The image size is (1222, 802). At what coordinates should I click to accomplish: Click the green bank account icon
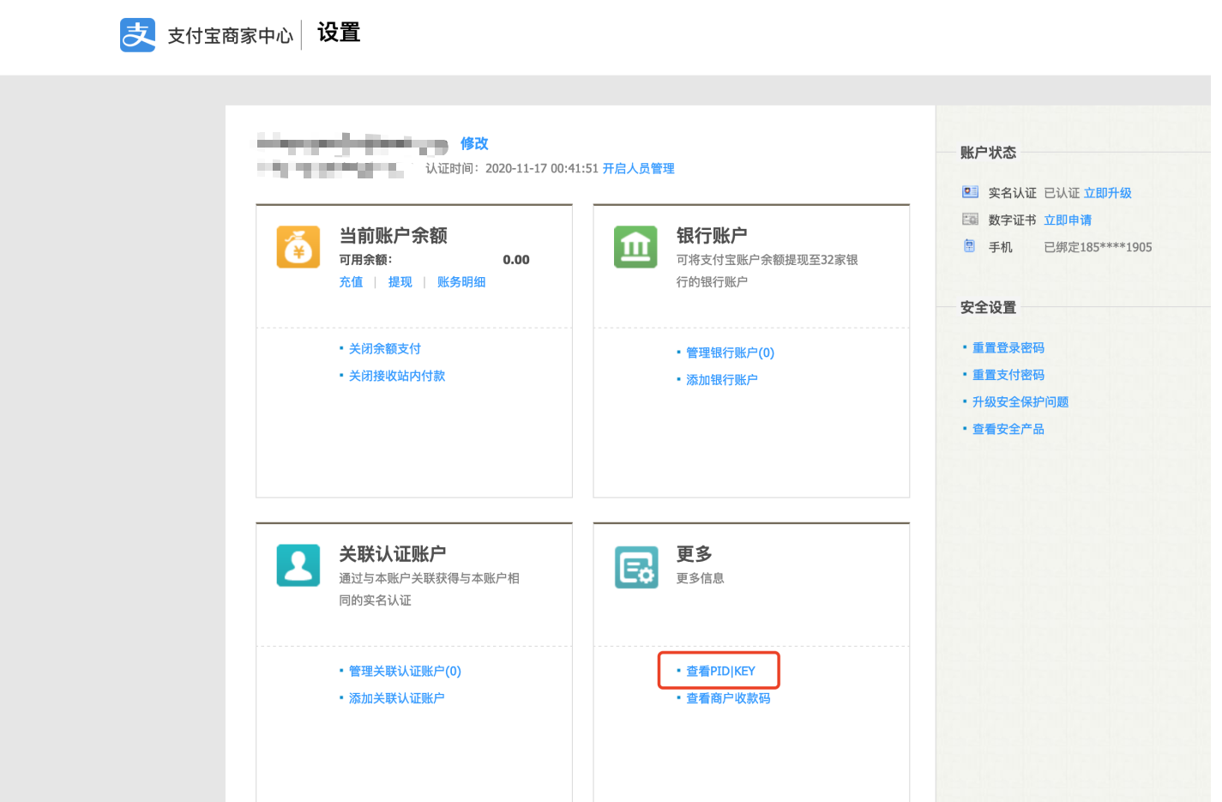point(635,247)
